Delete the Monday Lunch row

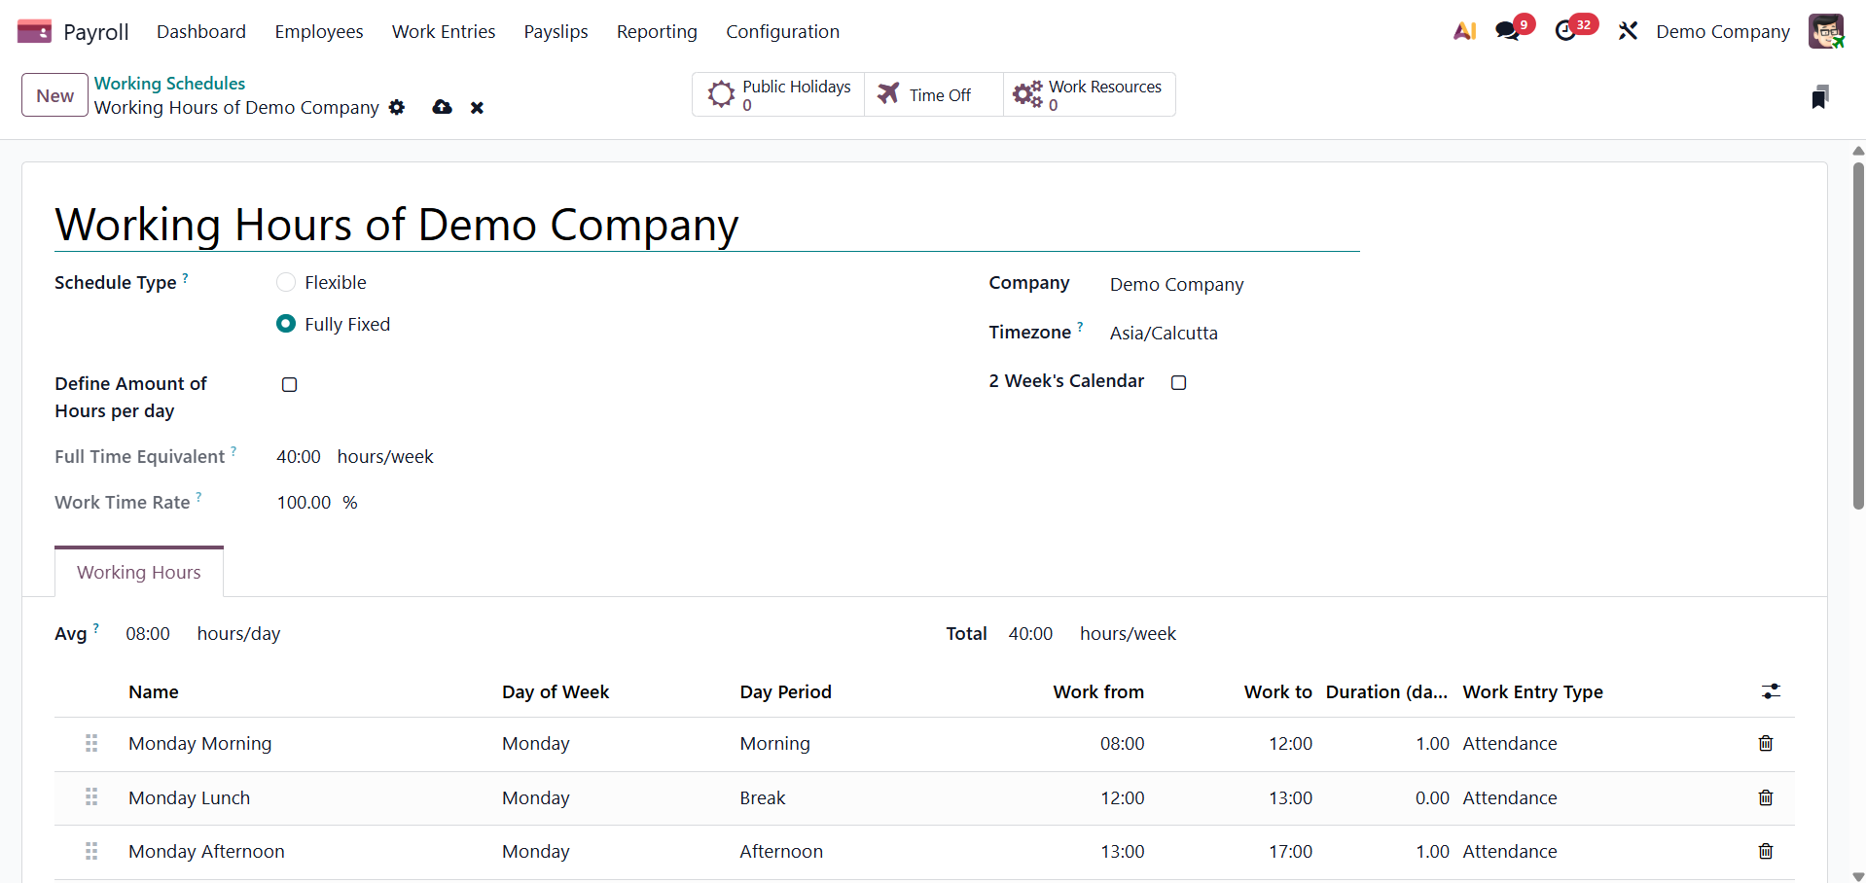coord(1765,797)
